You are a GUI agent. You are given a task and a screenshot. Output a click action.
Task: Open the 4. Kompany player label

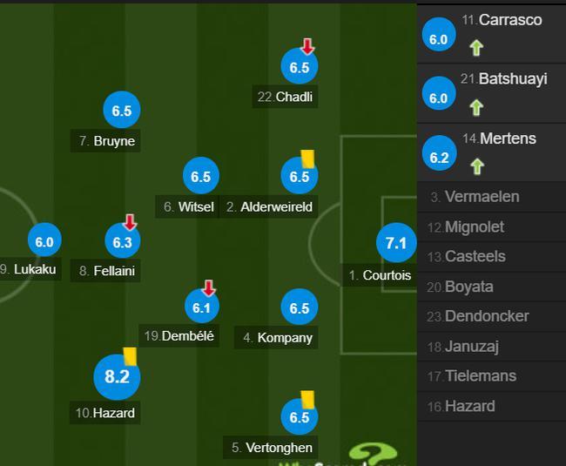point(276,338)
